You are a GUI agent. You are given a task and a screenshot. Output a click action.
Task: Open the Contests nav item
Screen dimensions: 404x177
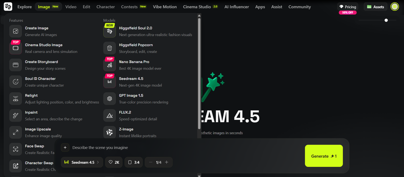[x=134, y=7]
